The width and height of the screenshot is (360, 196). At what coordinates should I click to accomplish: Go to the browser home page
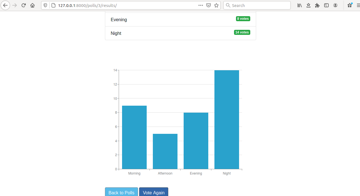click(x=32, y=5)
